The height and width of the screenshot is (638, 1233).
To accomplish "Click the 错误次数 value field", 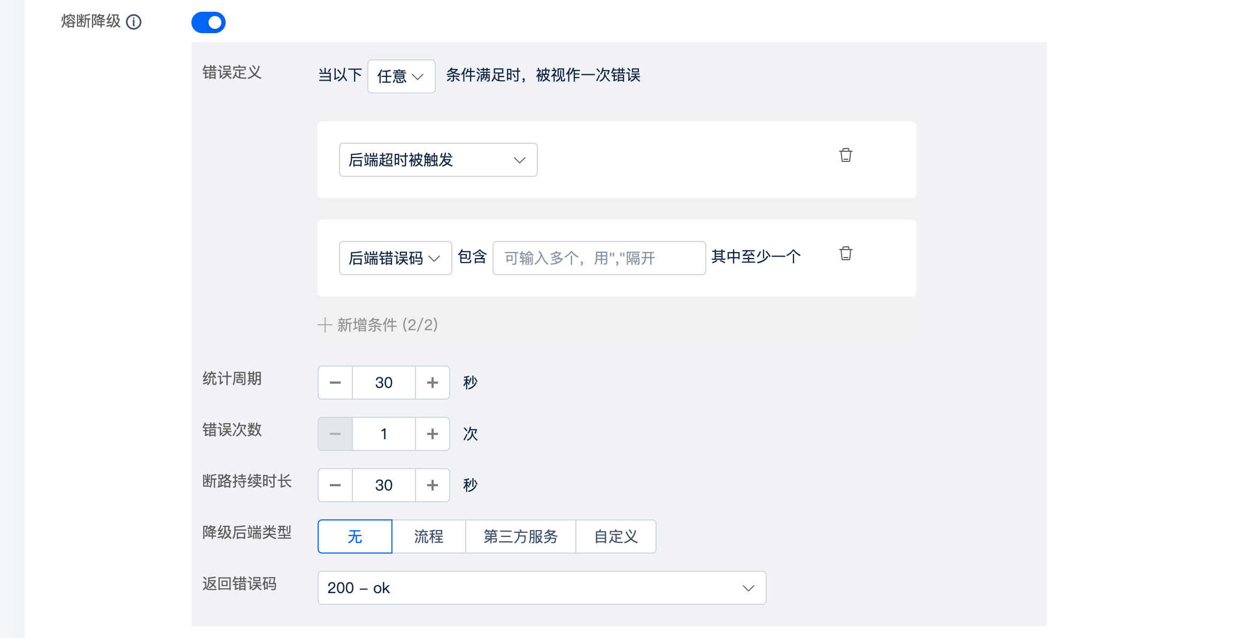I will coord(384,434).
